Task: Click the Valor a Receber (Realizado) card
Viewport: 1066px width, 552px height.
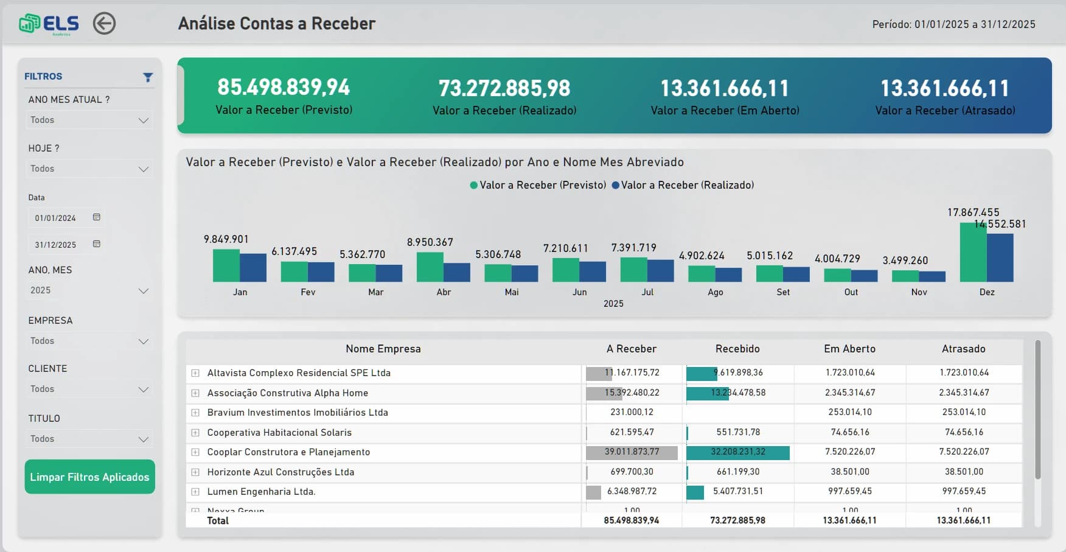Action: point(504,96)
